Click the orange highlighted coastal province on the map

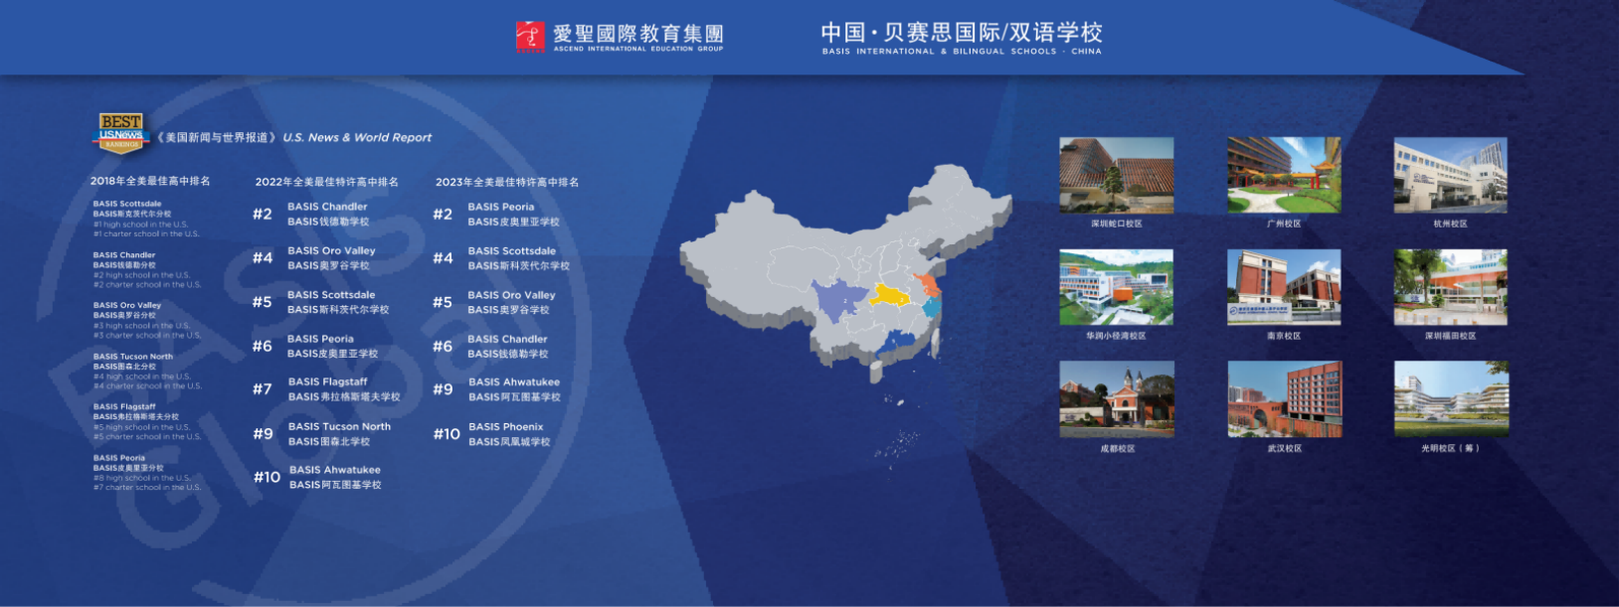pyautogui.click(x=928, y=285)
